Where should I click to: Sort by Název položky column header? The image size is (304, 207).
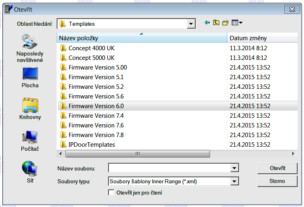[x=142, y=39]
